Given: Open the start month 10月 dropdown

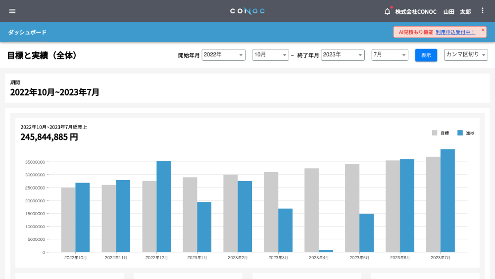Looking at the screenshot, I should tap(271, 55).
